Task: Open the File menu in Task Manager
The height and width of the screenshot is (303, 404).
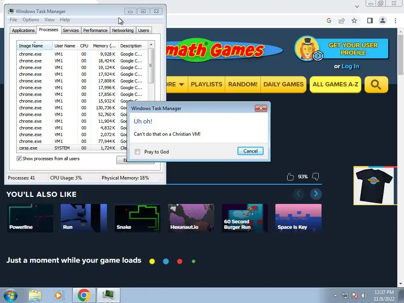Action: (x=13, y=20)
